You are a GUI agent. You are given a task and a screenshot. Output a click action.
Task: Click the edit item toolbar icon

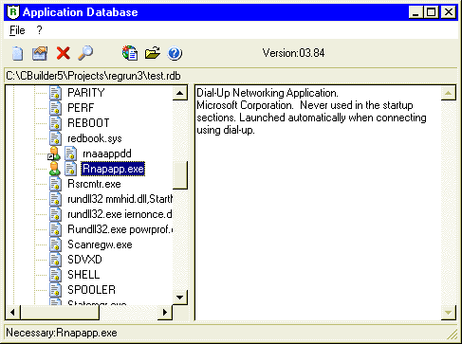point(40,53)
